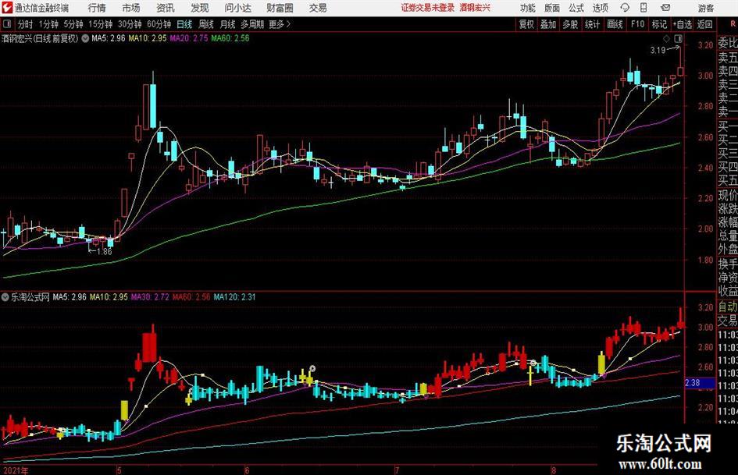The height and width of the screenshot is (475, 738).
Task: Open the 版面 menu
Action: point(552,8)
